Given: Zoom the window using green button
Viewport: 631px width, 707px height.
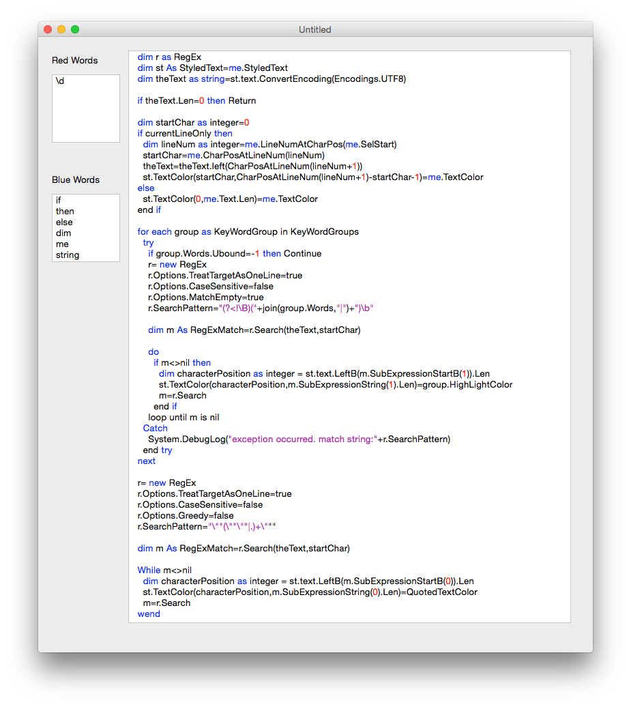Looking at the screenshot, I should coord(75,30).
